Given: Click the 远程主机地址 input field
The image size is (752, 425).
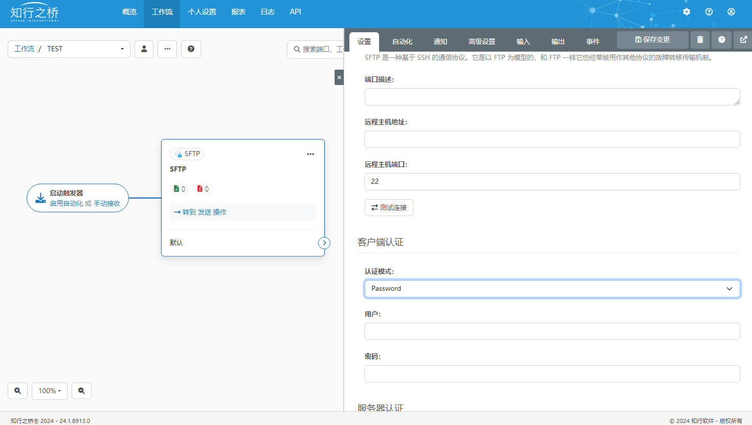Looking at the screenshot, I should (552, 139).
